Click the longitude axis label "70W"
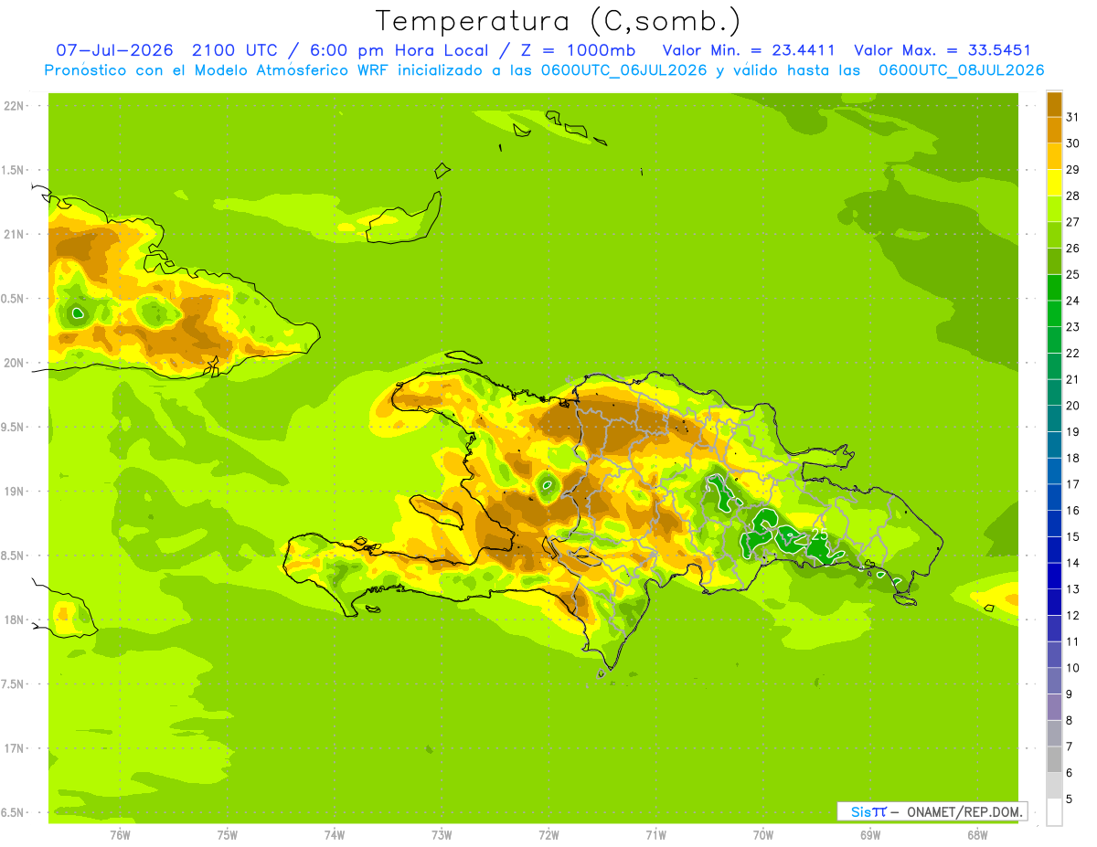Image resolution: width=1097 pixels, height=847 pixels. coord(763,835)
